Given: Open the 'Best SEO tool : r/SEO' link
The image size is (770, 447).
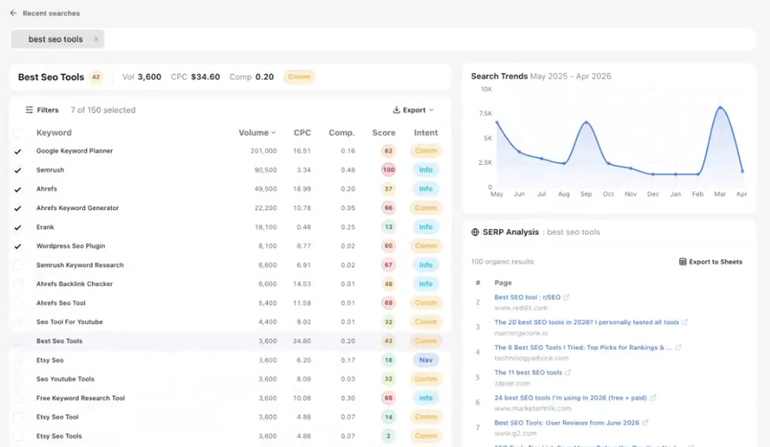Looking at the screenshot, I should [527, 297].
